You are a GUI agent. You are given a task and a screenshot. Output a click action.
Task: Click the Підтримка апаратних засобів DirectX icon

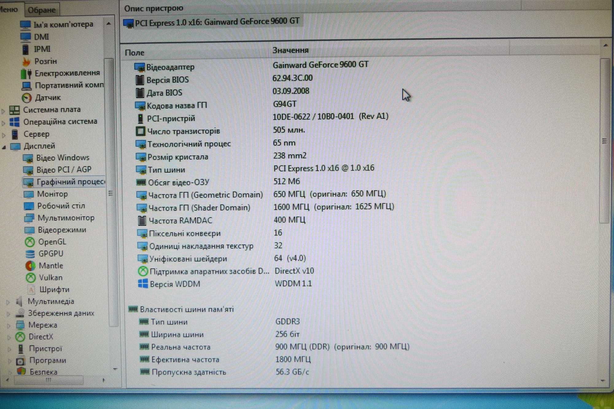coord(142,271)
